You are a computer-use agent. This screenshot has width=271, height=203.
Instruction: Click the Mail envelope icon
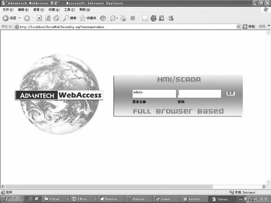tap(113, 18)
